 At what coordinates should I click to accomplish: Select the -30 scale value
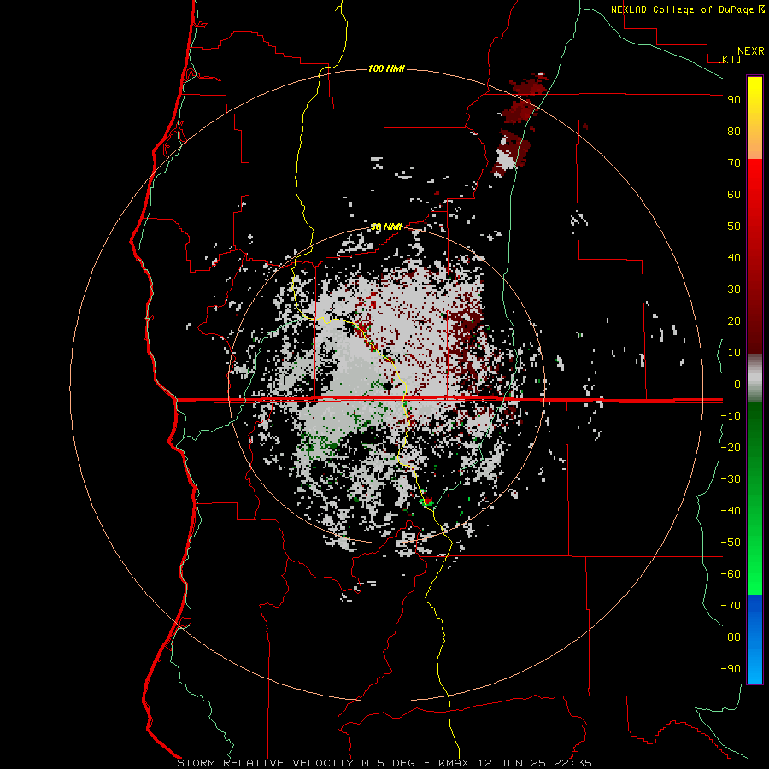click(x=731, y=479)
